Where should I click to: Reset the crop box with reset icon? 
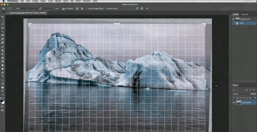pos(137,9)
